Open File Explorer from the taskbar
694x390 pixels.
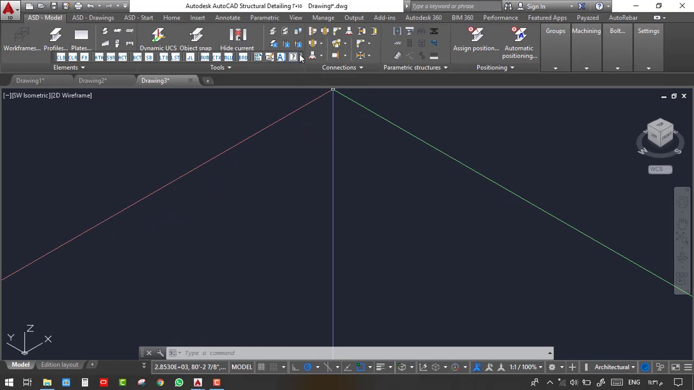47,382
